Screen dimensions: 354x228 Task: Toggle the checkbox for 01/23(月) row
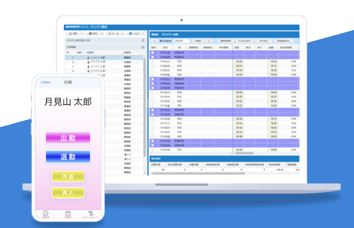(x=153, y=150)
